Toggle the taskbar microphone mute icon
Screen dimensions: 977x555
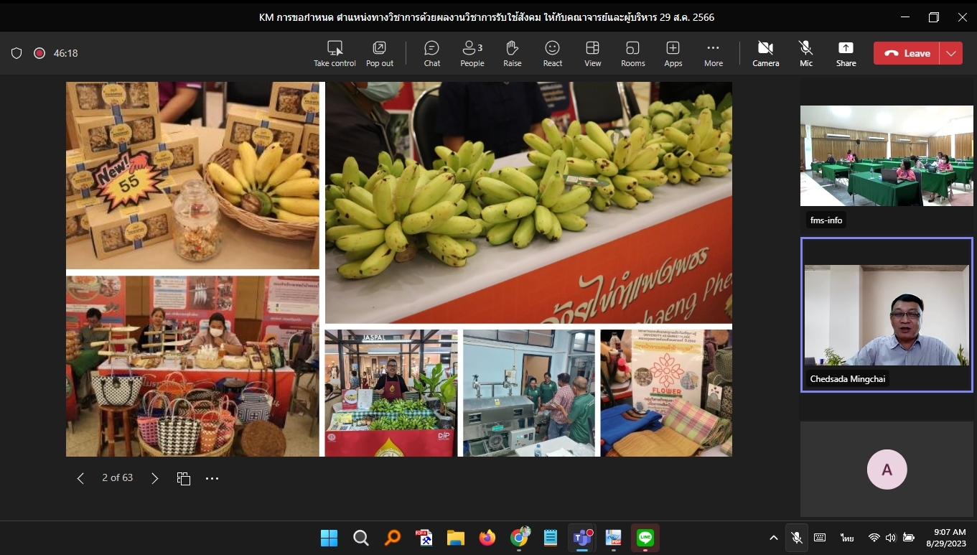(x=796, y=538)
